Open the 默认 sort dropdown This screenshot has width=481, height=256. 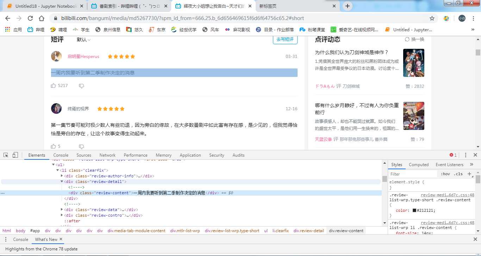coord(84,40)
